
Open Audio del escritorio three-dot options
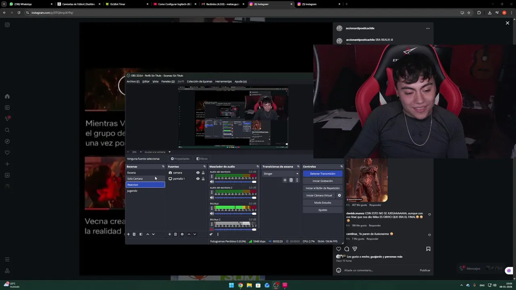coord(212,176)
